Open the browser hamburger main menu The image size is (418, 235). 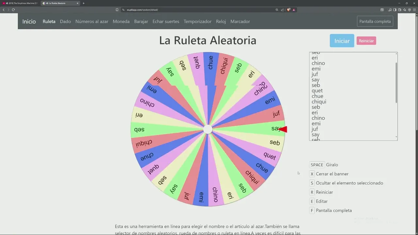(414, 10)
